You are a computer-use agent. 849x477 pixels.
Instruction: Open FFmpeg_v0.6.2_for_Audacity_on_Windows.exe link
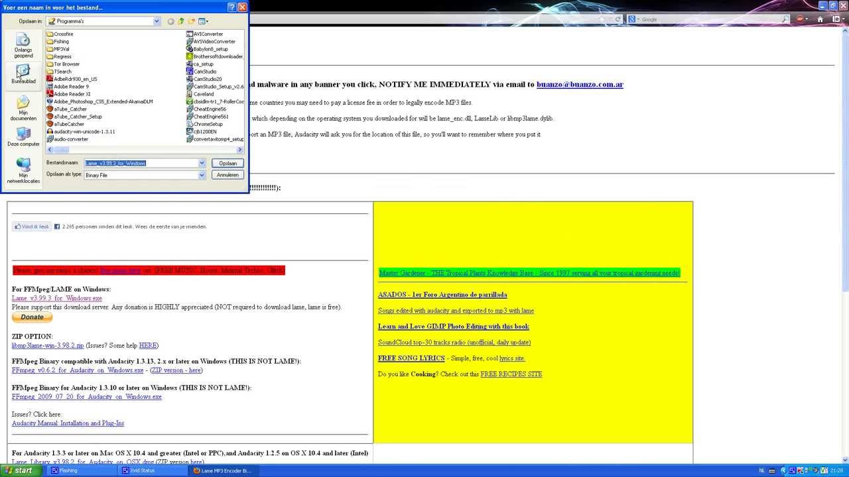coord(78,370)
